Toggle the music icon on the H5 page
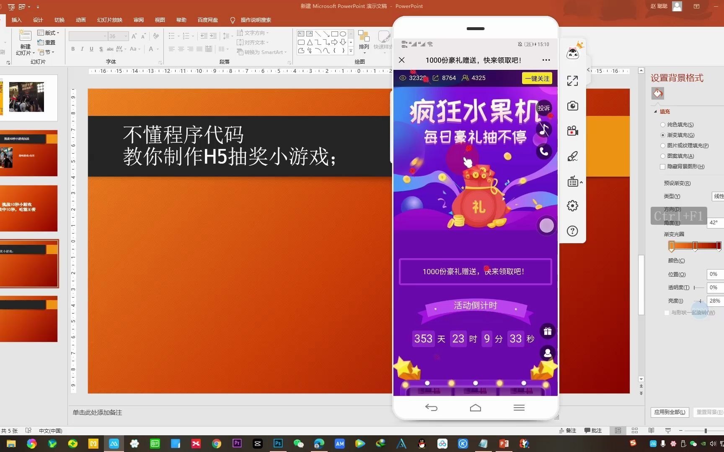The height and width of the screenshot is (452, 724). point(544,129)
